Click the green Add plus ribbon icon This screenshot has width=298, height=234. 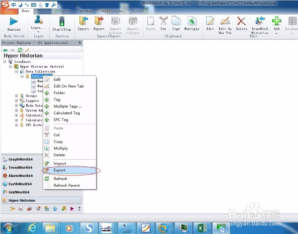pyautogui.click(x=277, y=21)
